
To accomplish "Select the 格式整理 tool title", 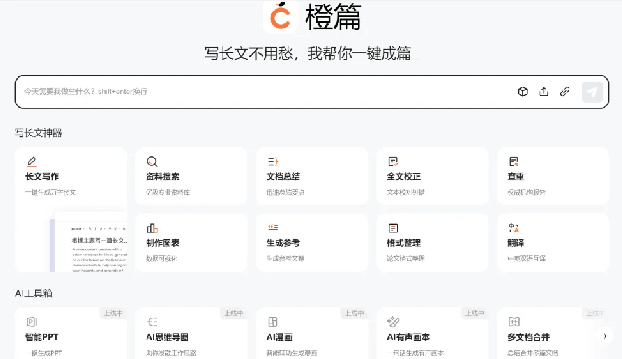I will point(404,243).
